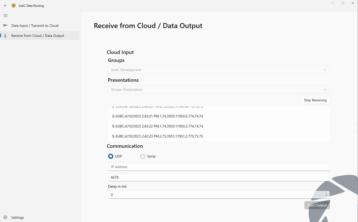Click into the IP Address field
Screen dimensions: 358x222
click(219, 167)
